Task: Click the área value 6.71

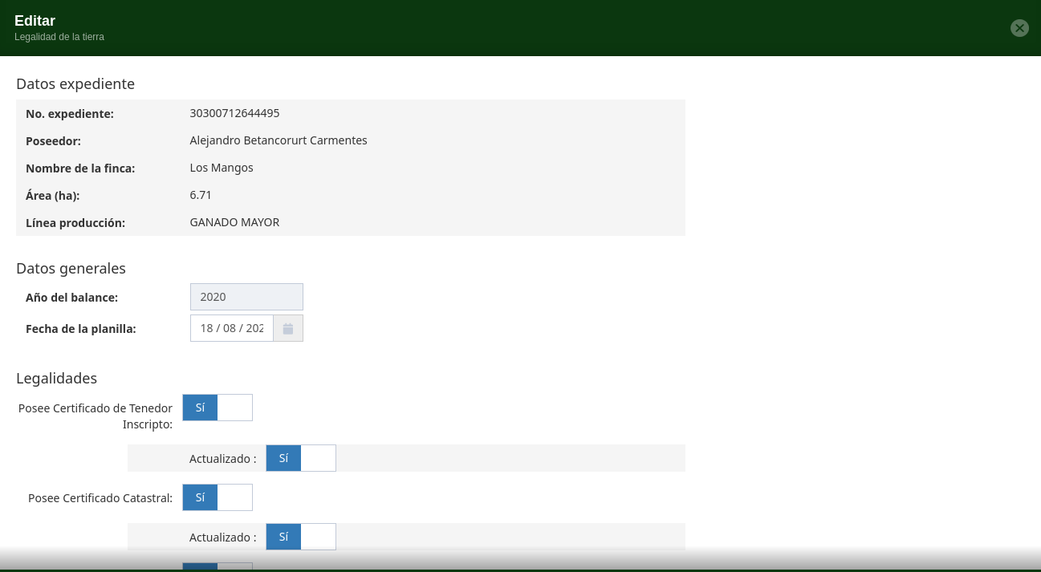Action: tap(201, 195)
